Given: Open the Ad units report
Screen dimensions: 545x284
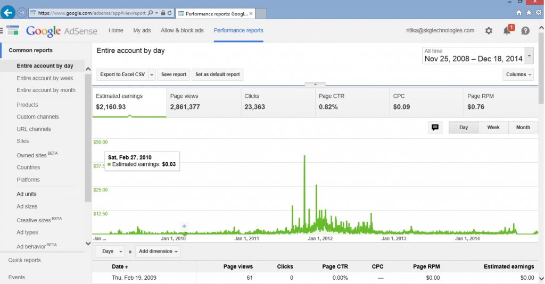Looking at the screenshot, I should (27, 194).
